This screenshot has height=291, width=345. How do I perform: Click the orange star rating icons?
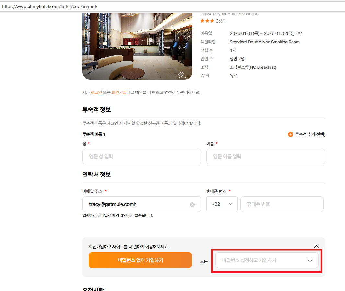point(207,21)
